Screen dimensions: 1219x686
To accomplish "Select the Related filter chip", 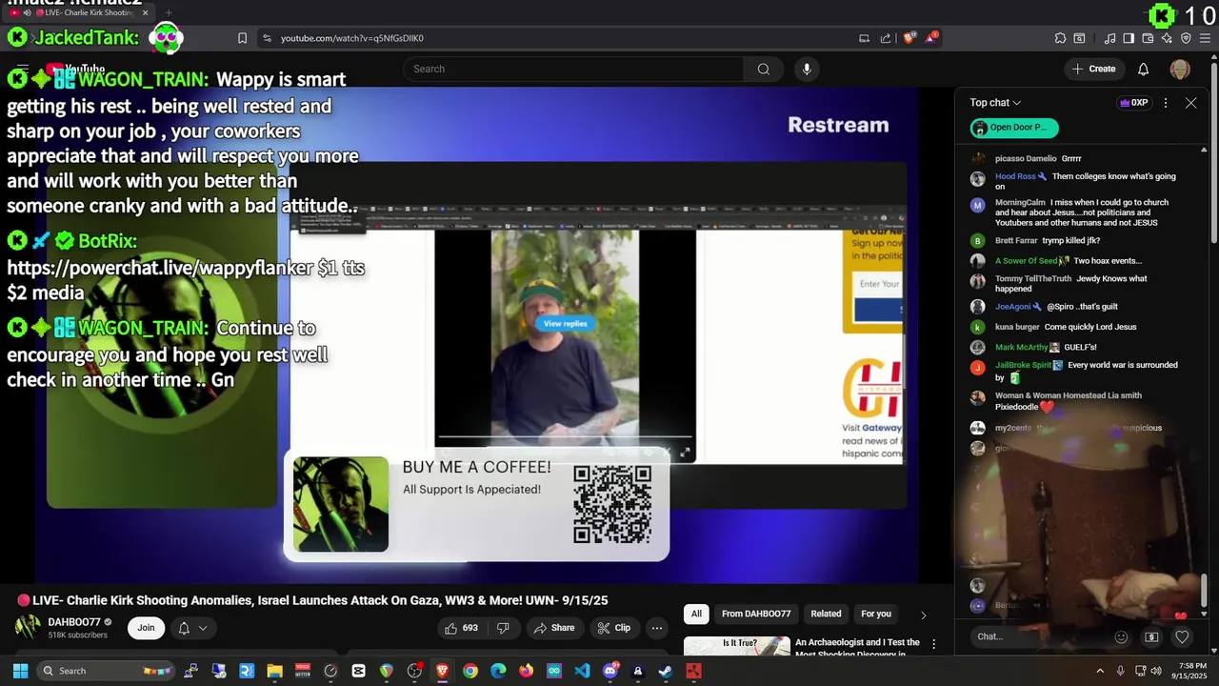I will [826, 615].
